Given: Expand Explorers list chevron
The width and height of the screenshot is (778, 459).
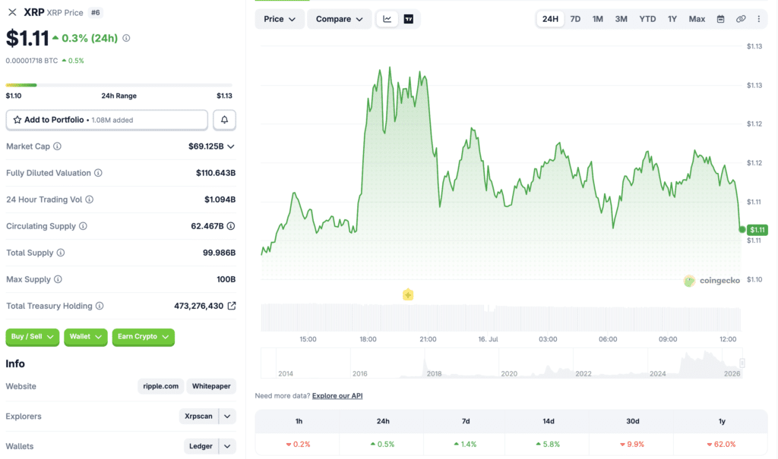Looking at the screenshot, I should 227,417.
